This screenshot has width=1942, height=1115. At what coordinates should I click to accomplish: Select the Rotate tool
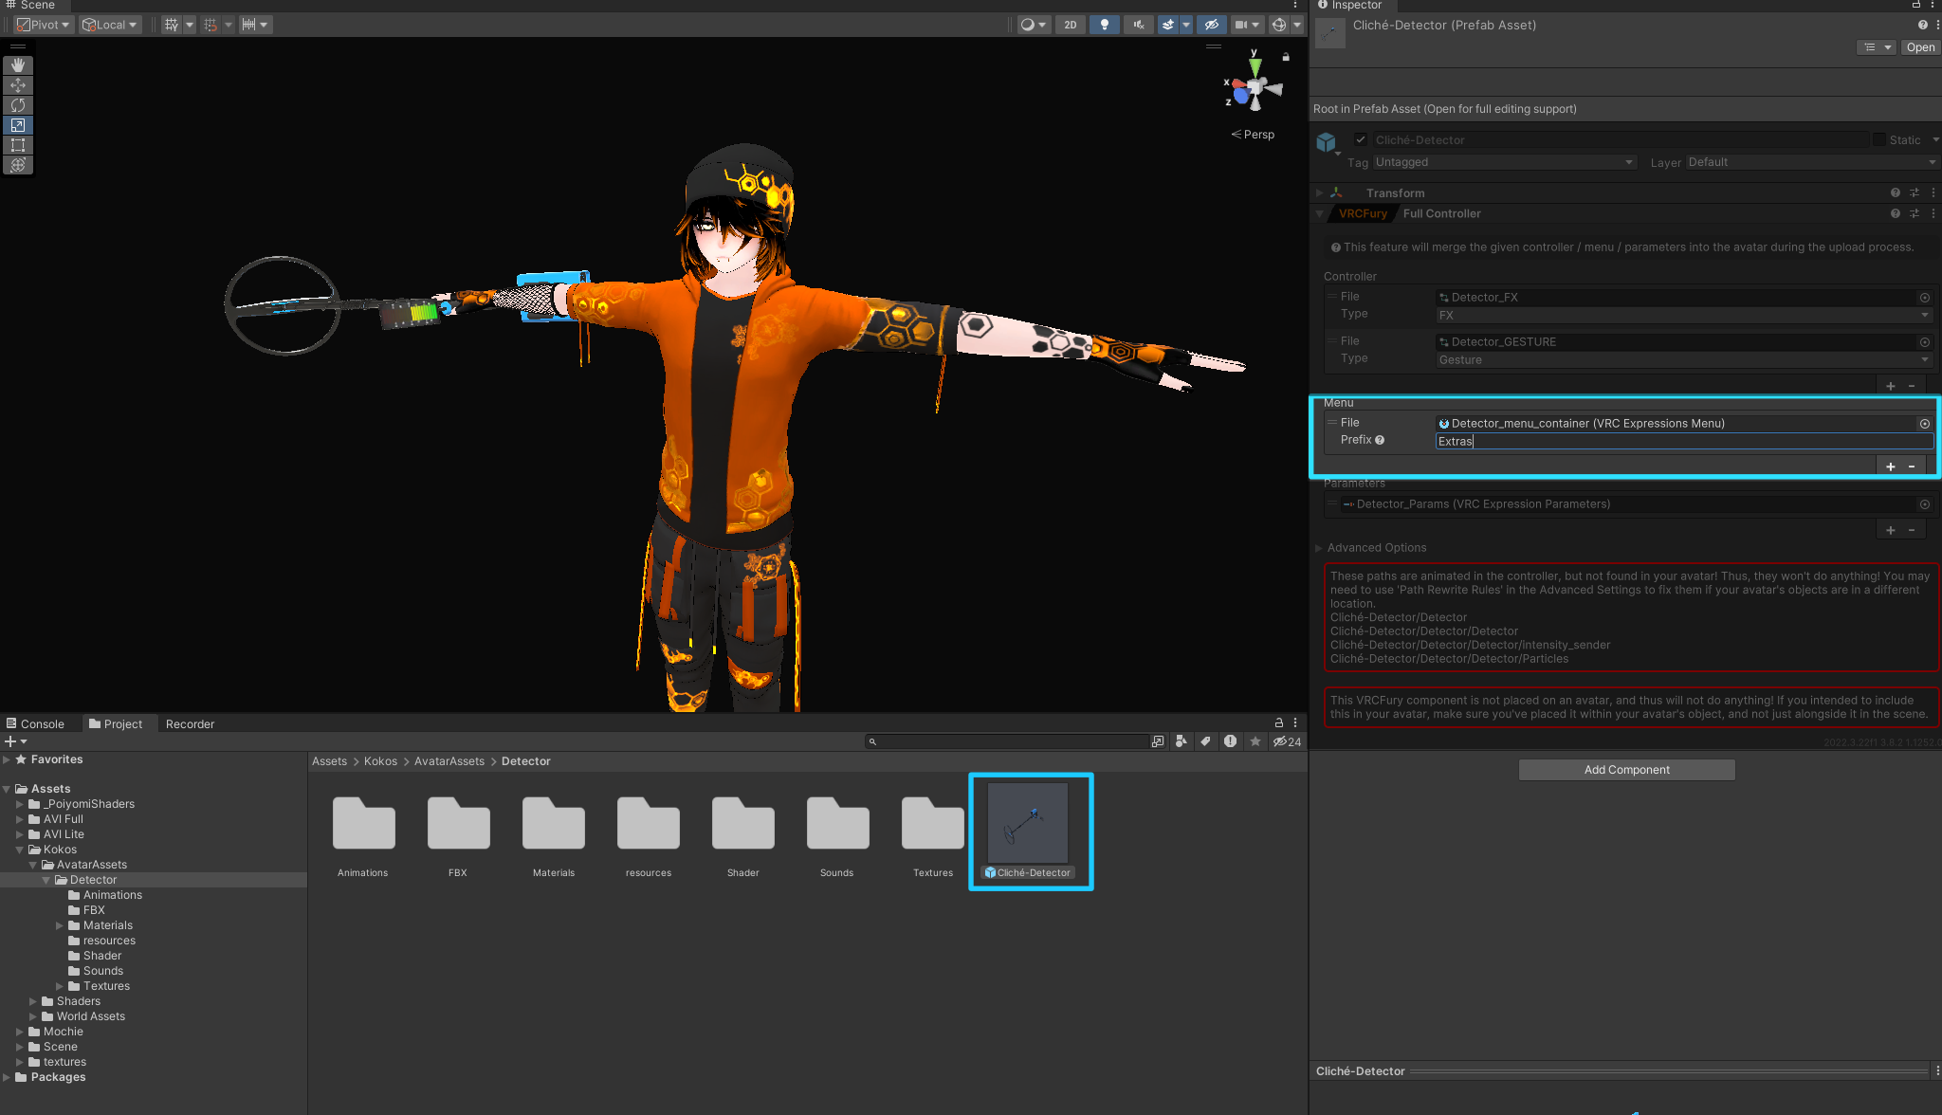(18, 105)
